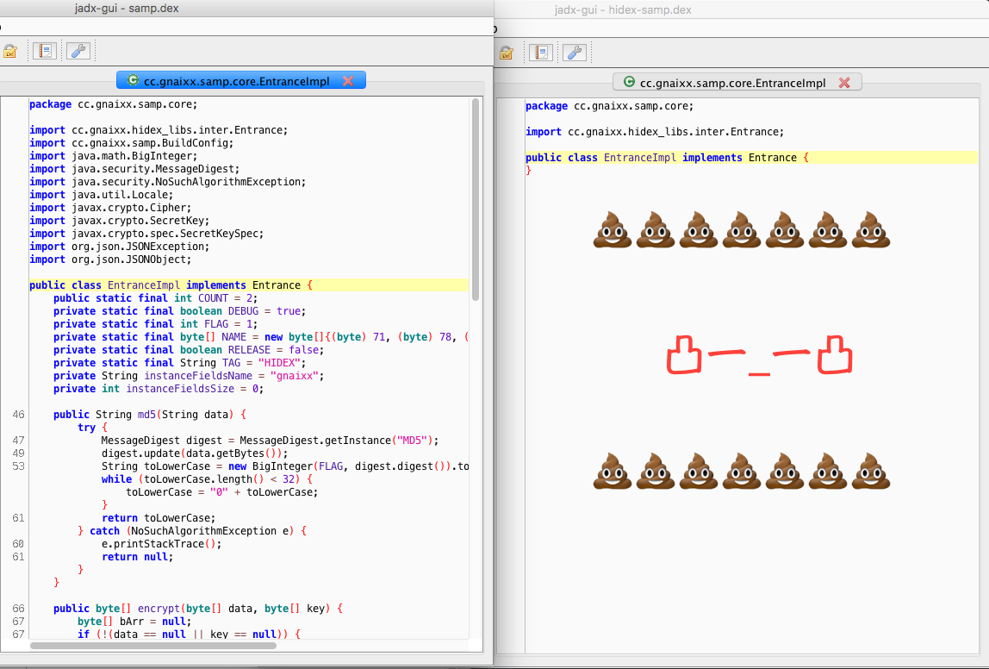The width and height of the screenshot is (989, 669).
Task: Click vertical scrollbar thumb in samp.dex code view
Action: [x=476, y=200]
